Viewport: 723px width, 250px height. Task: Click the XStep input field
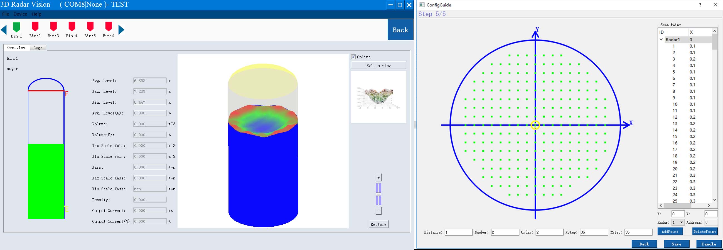tap(594, 232)
